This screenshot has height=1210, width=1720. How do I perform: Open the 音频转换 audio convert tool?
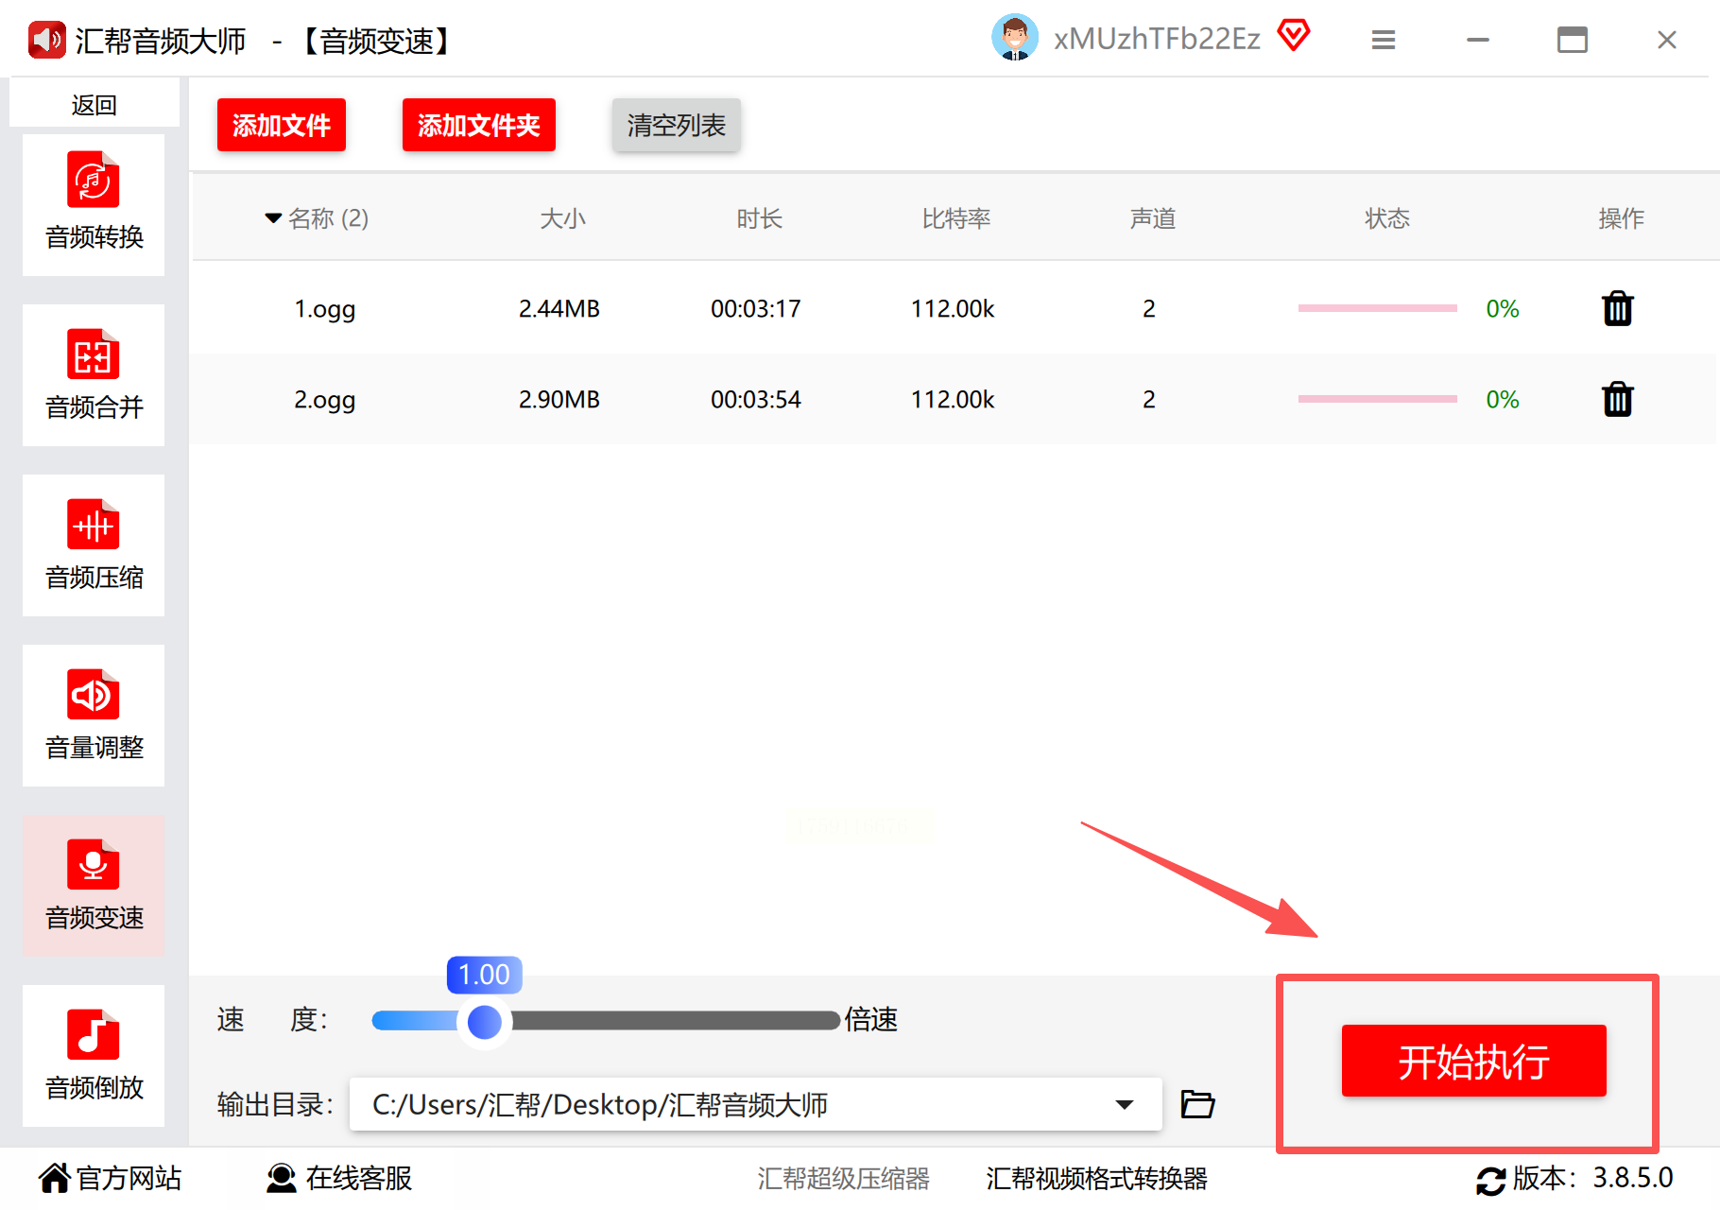pyautogui.click(x=94, y=204)
